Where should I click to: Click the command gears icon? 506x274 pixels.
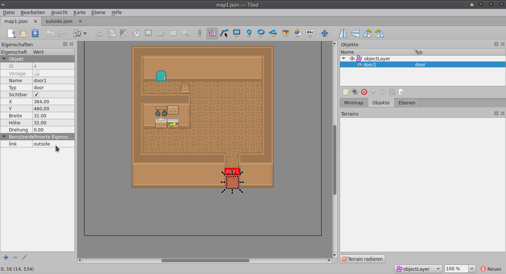[77, 33]
